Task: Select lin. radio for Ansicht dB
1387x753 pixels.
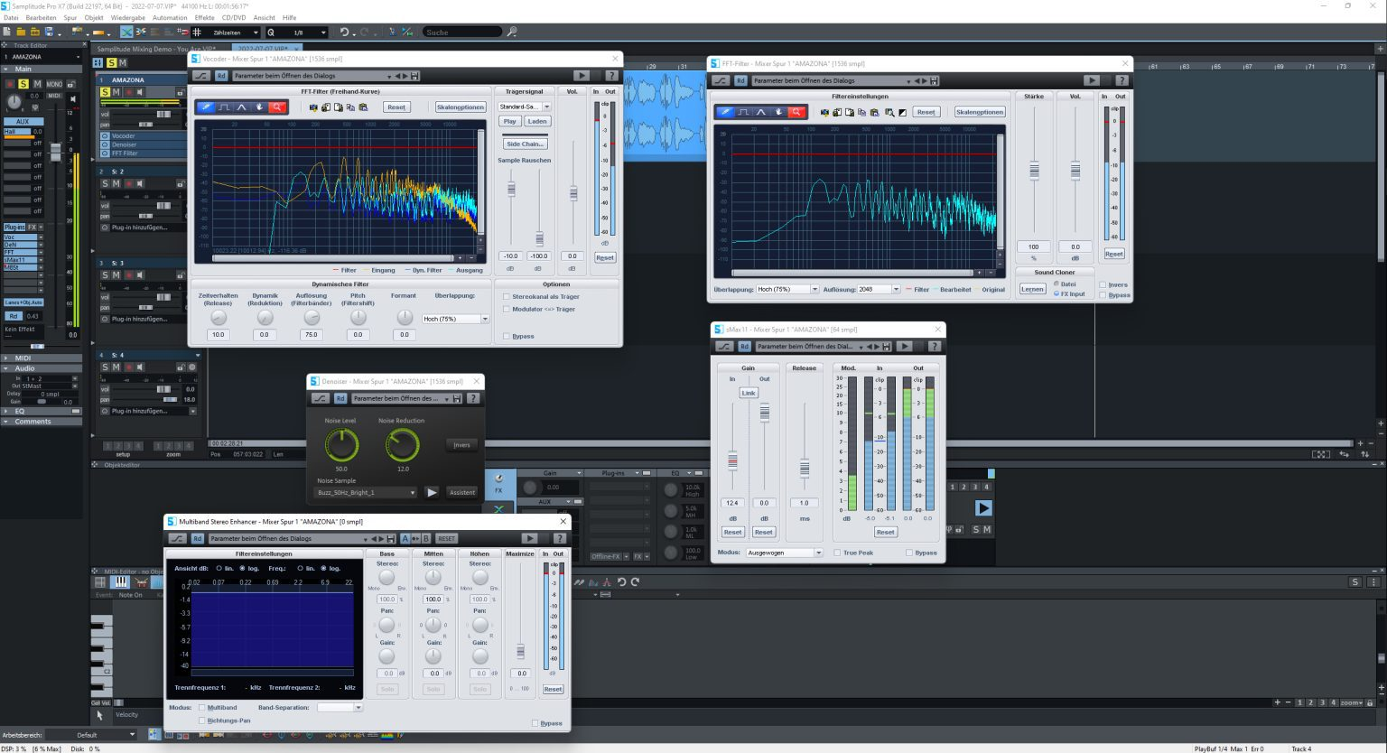Action: 219,568
